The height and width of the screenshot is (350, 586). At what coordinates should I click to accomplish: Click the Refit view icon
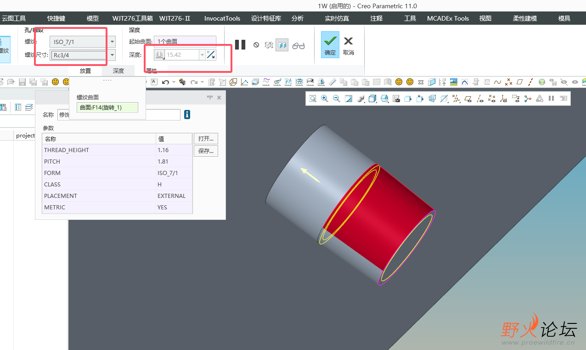pos(313,98)
